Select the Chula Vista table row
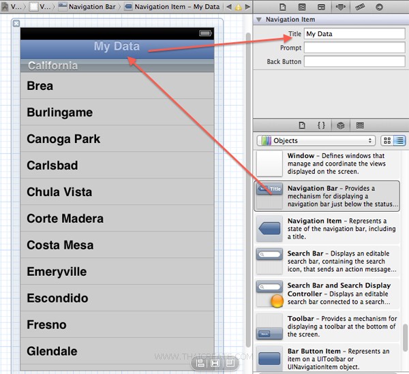This screenshot has width=409, height=374. click(117, 192)
